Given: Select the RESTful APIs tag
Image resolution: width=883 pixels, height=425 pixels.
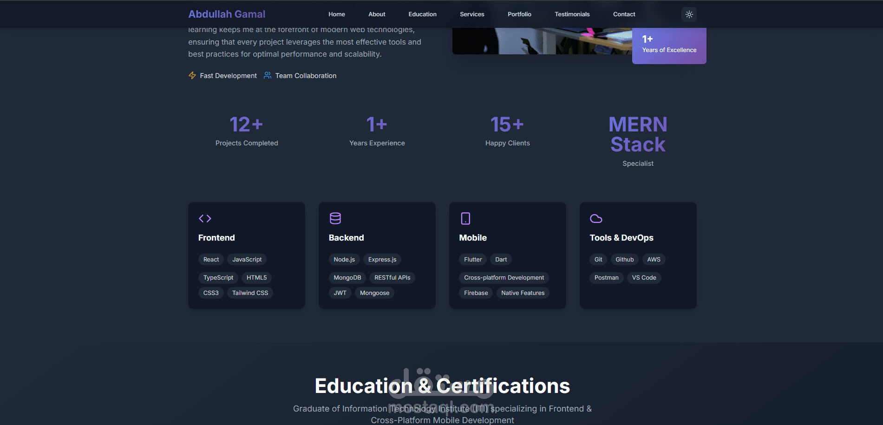Looking at the screenshot, I should tap(392, 278).
